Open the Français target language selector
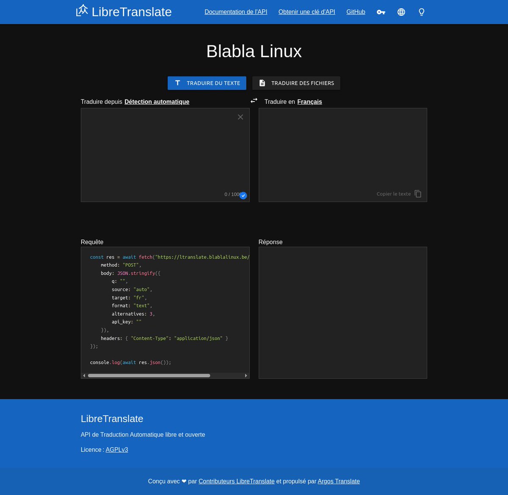508x495 pixels. pyautogui.click(x=309, y=102)
